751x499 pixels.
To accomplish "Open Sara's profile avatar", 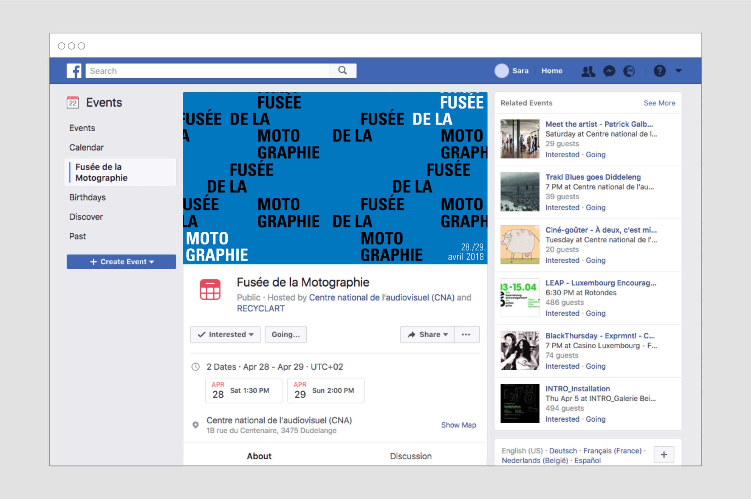I will [502, 71].
